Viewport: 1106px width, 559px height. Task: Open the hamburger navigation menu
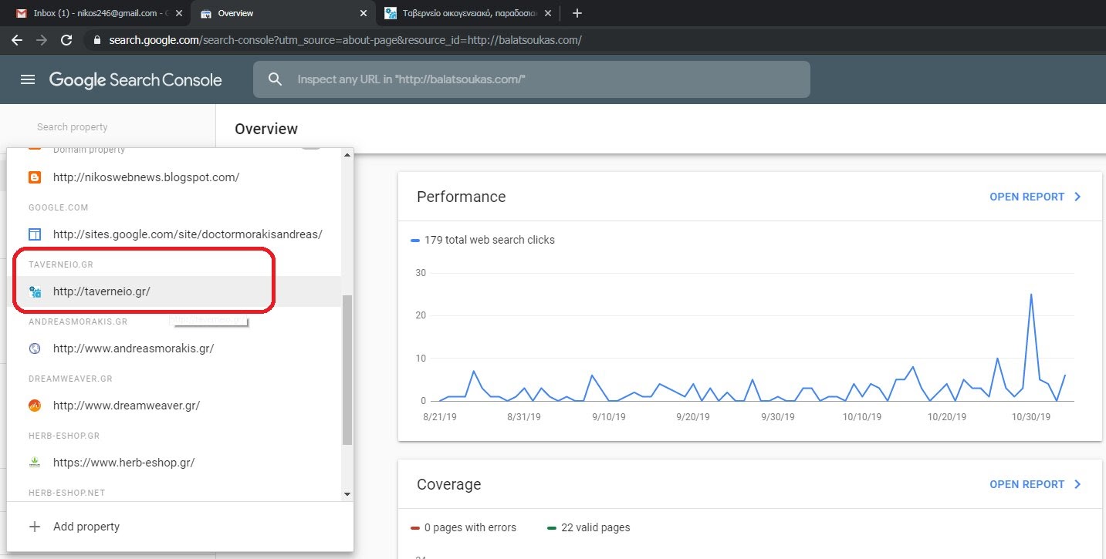pyautogui.click(x=28, y=79)
